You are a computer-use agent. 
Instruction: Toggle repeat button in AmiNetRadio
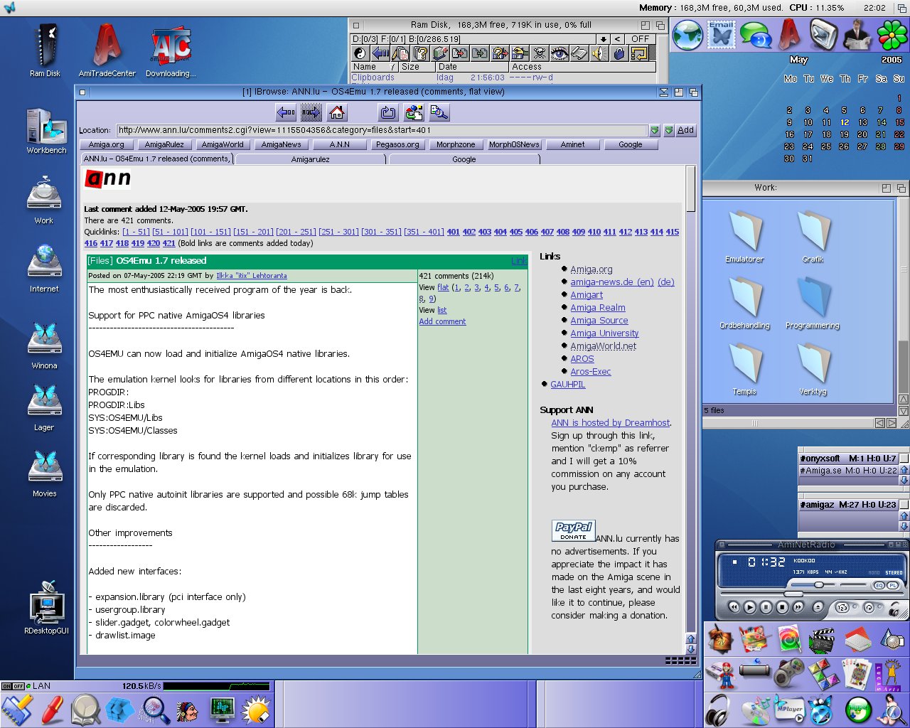pyautogui.click(x=868, y=607)
